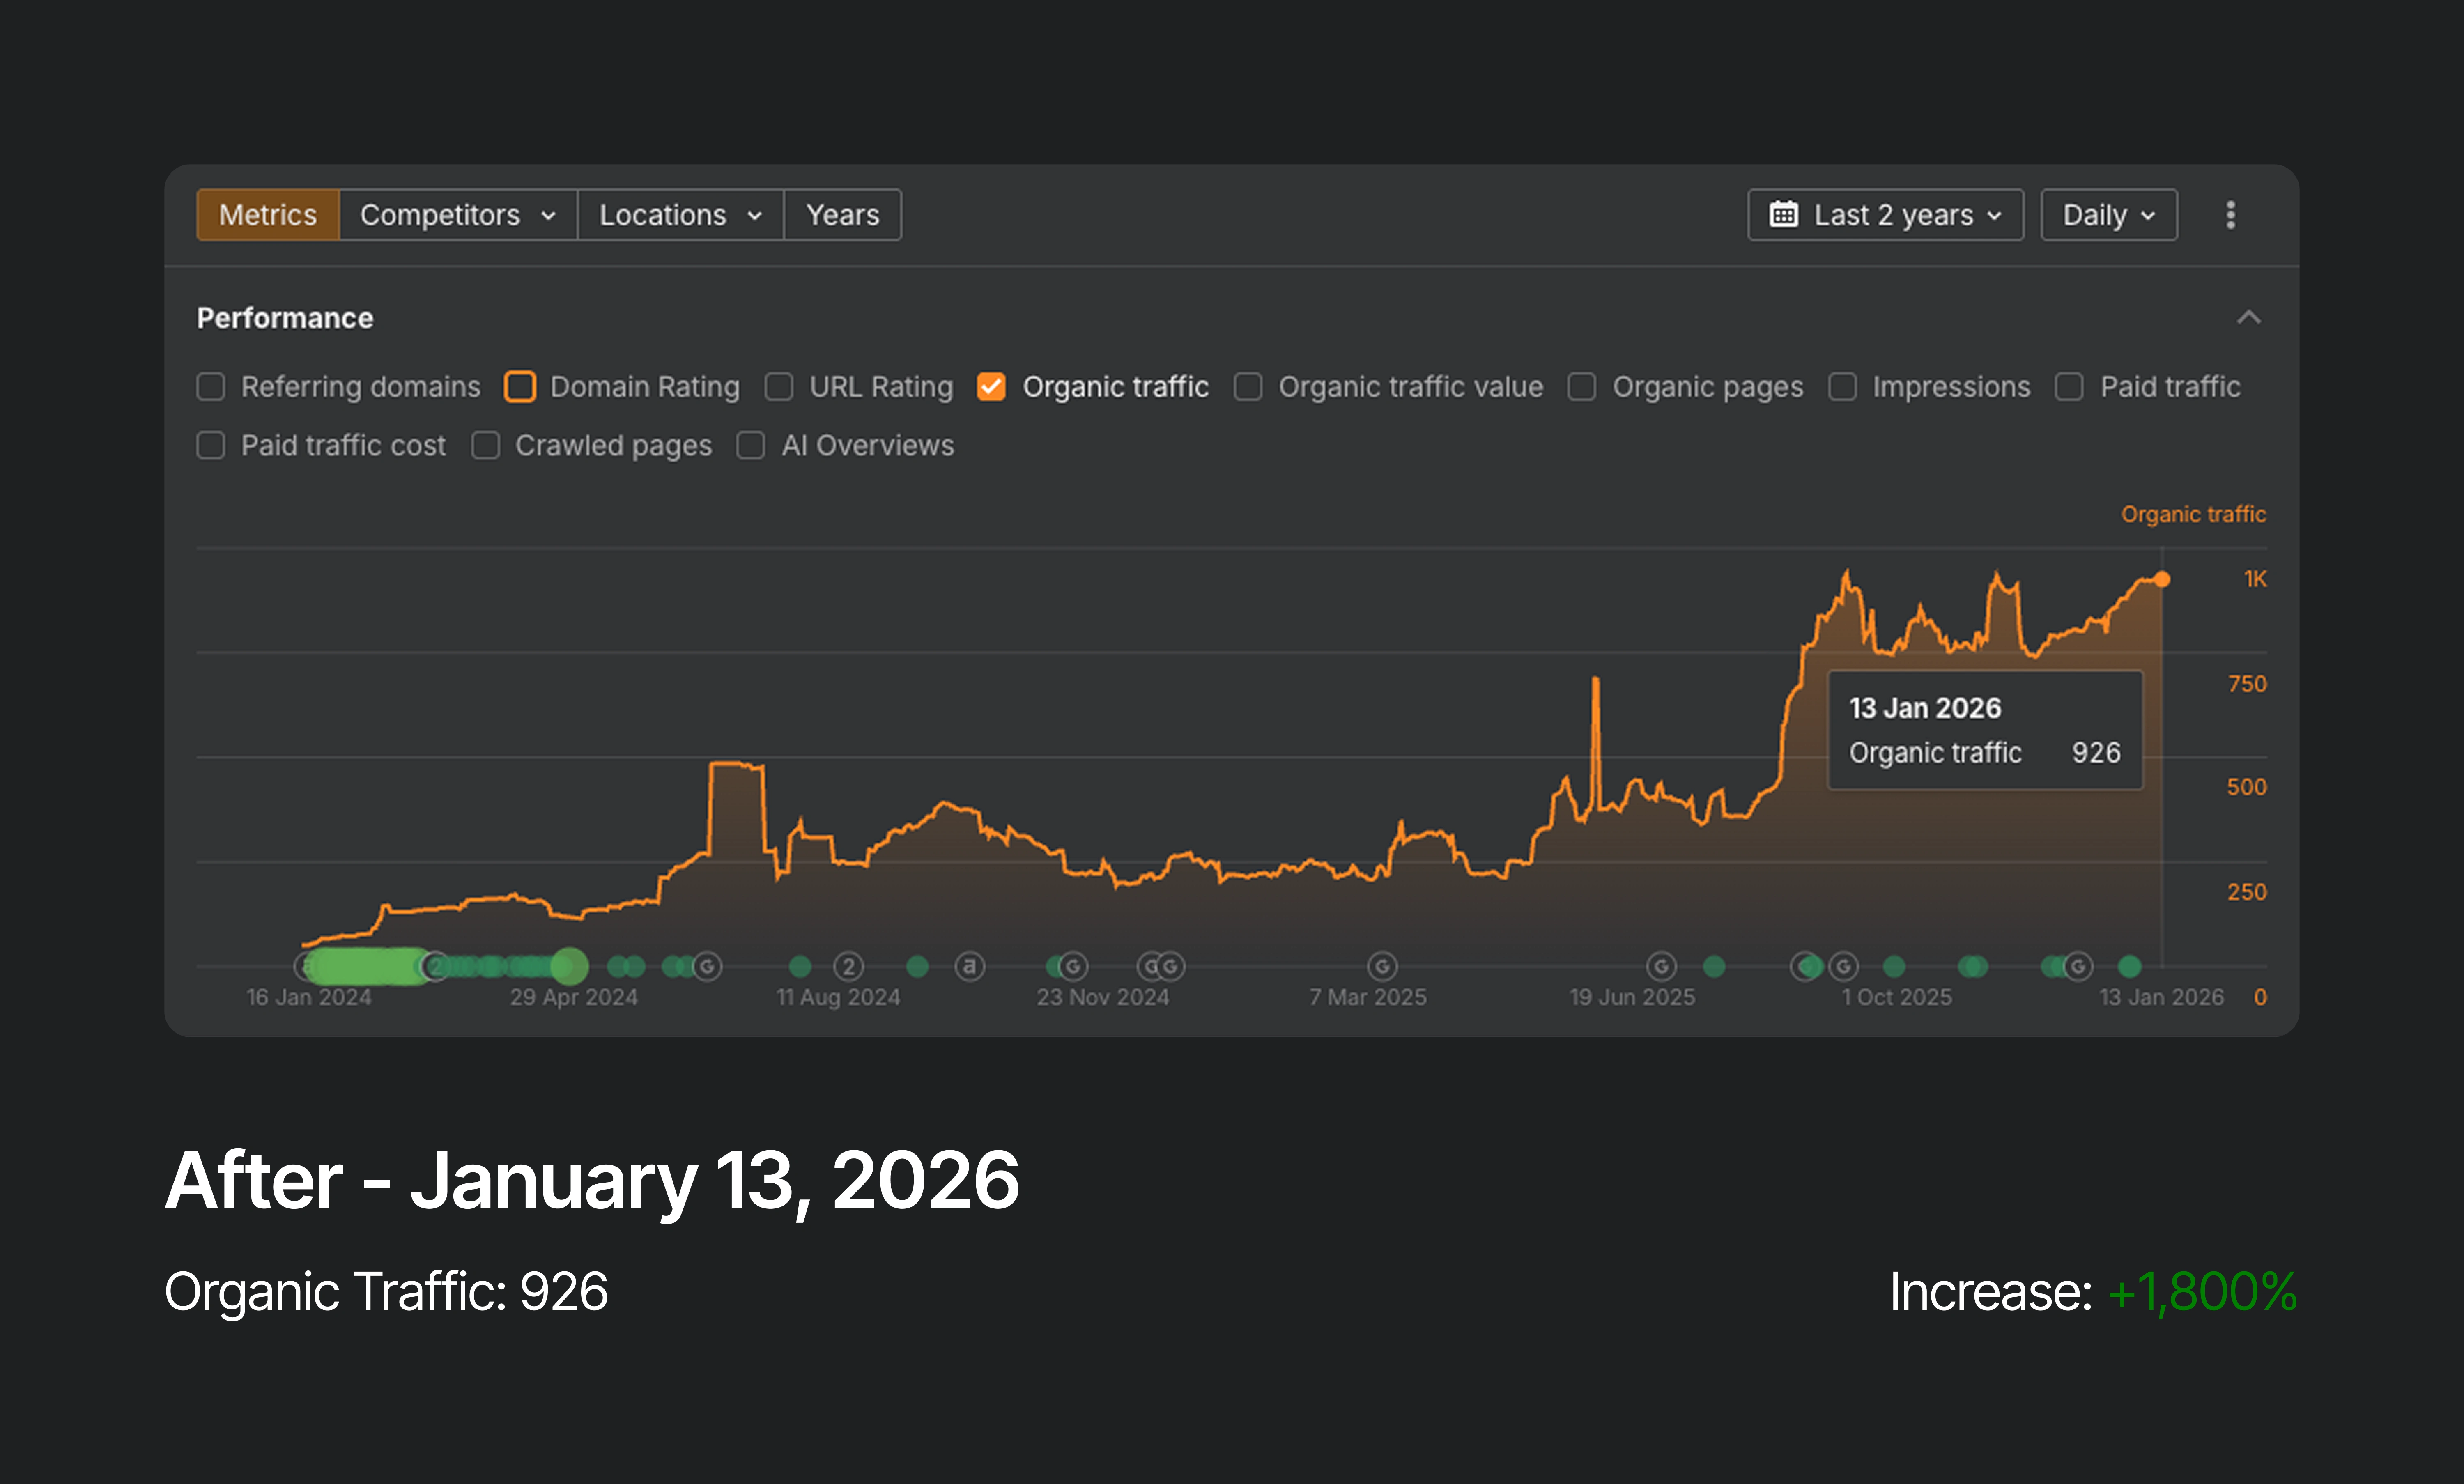Screen dimensions: 2464x1484
Task: Click the 'a' annotation marker on timeline
Action: [969, 966]
